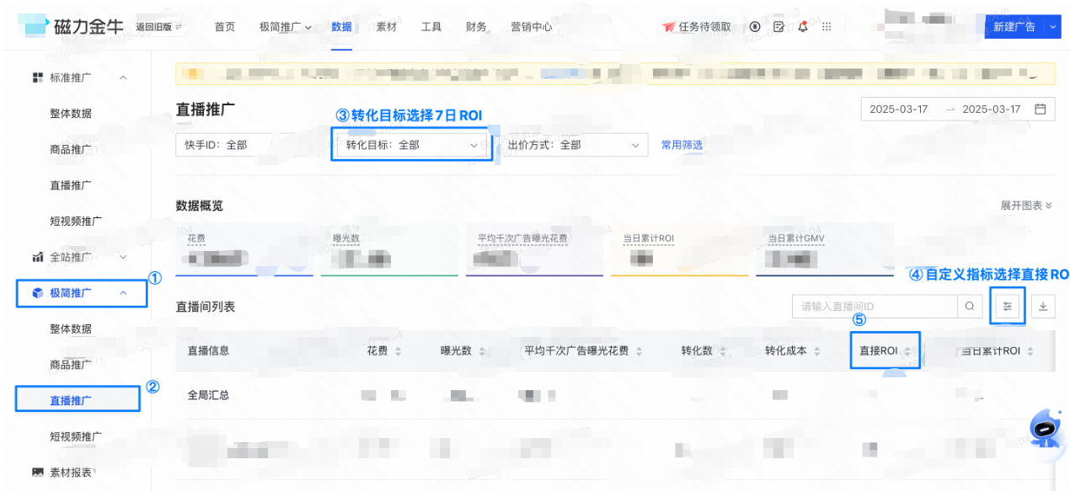This screenshot has height=497, width=1070.
Task: Open the custom metrics settings icon
Action: (1007, 306)
